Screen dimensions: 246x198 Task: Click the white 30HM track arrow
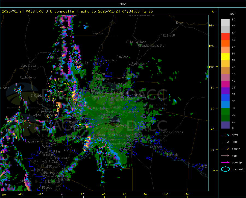point(225,142)
